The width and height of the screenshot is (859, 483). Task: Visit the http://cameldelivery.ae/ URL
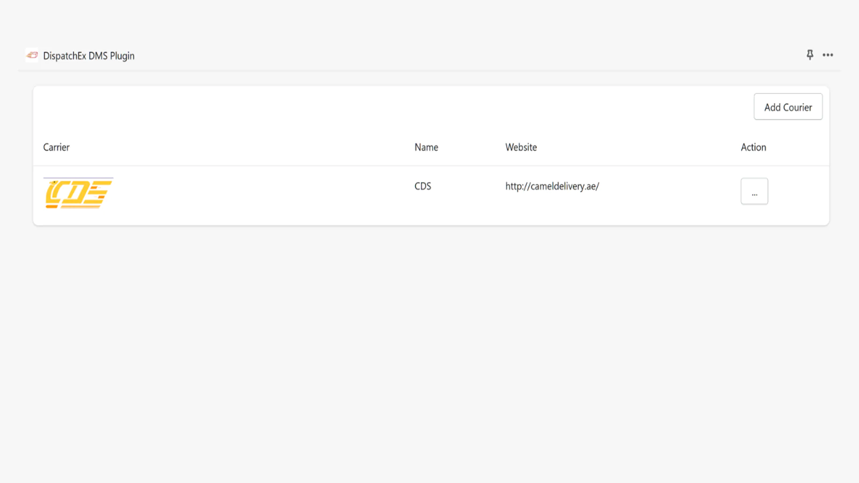click(552, 186)
